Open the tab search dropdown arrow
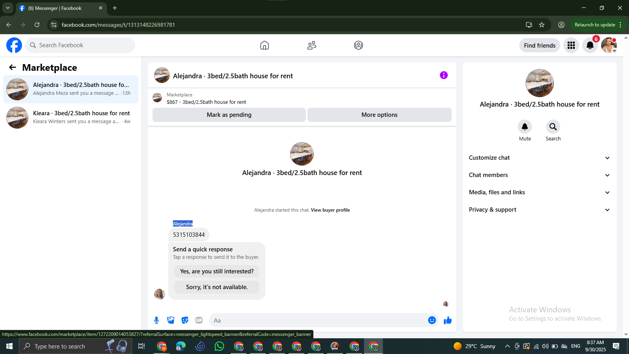629x354 pixels. (x=8, y=8)
